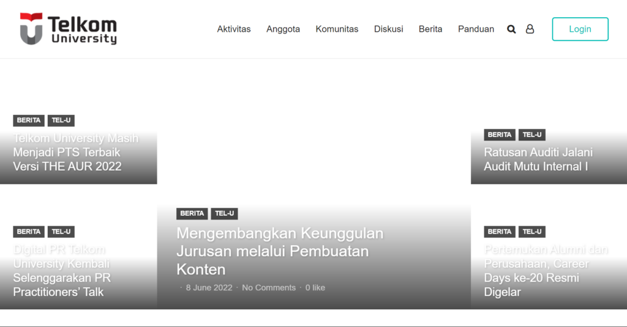Image resolution: width=627 pixels, height=327 pixels.
Task: Navigate to the Berita menu
Action: (x=430, y=29)
